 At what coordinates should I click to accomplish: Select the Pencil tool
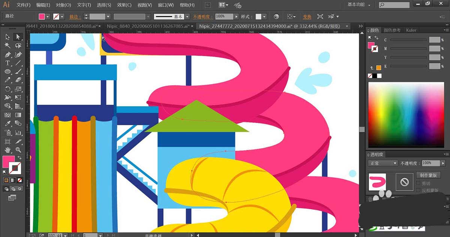coord(7,80)
